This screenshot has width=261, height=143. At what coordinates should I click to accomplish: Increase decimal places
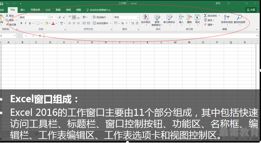pos(133,23)
